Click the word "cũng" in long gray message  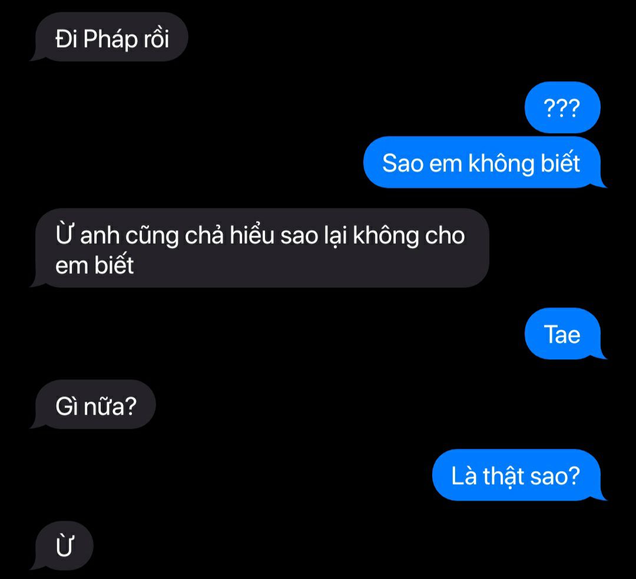click(x=152, y=237)
